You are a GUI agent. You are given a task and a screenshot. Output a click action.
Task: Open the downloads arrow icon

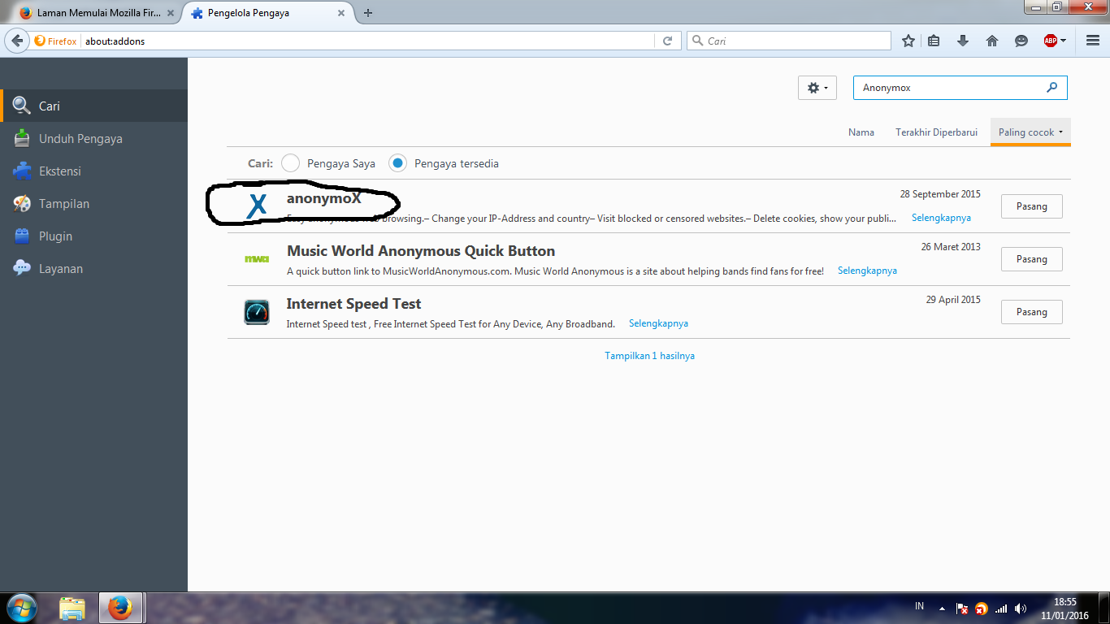[963, 41]
